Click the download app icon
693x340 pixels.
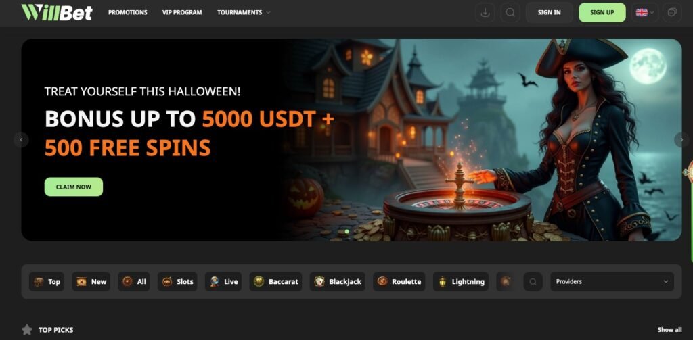coord(485,12)
